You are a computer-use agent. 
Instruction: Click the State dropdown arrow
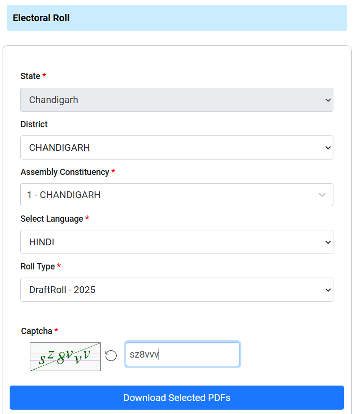click(328, 100)
